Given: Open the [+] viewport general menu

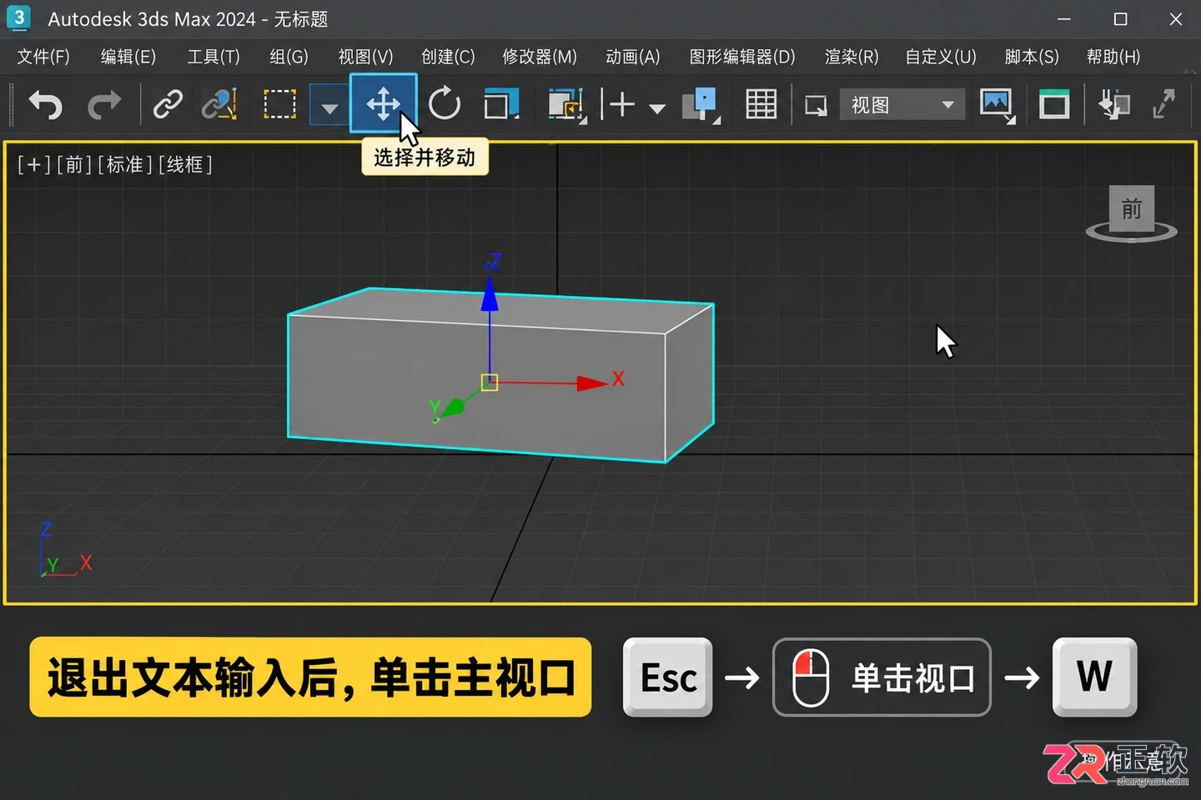Looking at the screenshot, I should pyautogui.click(x=34, y=165).
